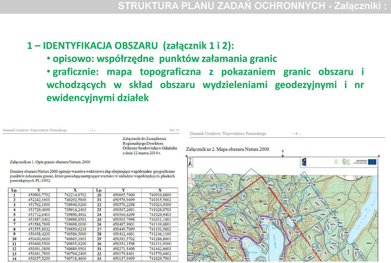Click the bullet line starting 'opisowo: współrzędne'
391x263 pixels.
[x=162, y=59]
